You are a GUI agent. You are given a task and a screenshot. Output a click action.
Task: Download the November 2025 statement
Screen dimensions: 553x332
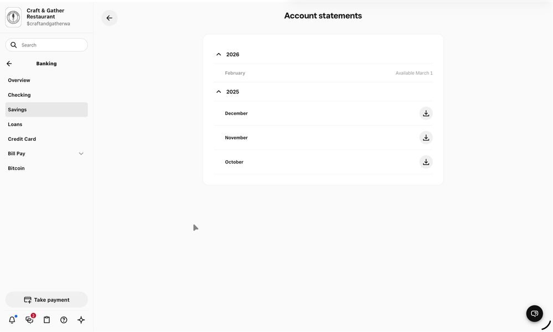(x=426, y=138)
